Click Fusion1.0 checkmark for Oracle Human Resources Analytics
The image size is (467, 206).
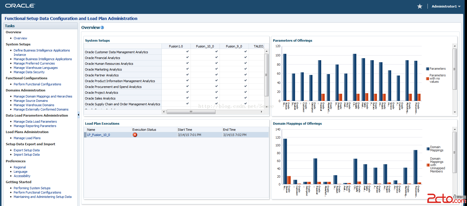(187, 63)
